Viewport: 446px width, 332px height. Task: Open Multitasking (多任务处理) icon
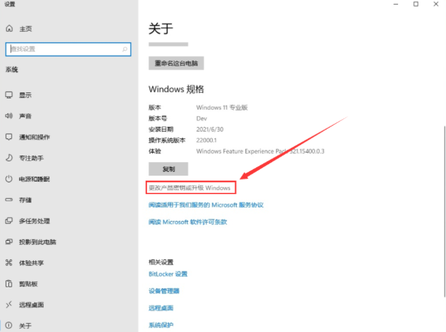pos(9,221)
